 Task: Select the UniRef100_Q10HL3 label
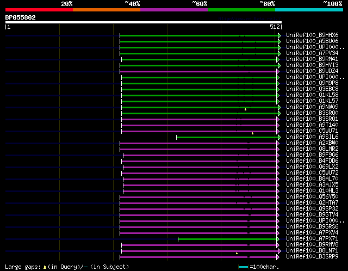point(312,191)
